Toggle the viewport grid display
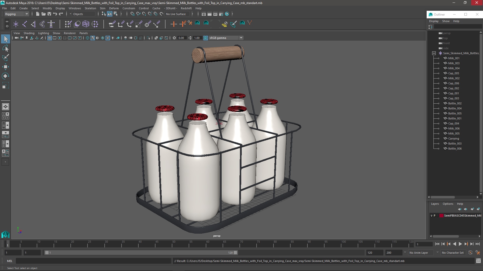Image resolution: width=483 pixels, height=271 pixels. (x=50, y=38)
